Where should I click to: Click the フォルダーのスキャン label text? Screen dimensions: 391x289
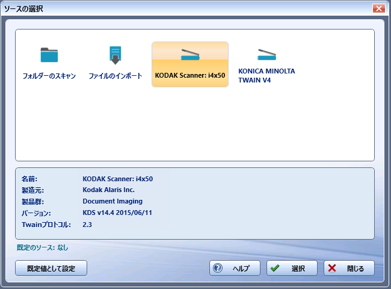pos(49,76)
